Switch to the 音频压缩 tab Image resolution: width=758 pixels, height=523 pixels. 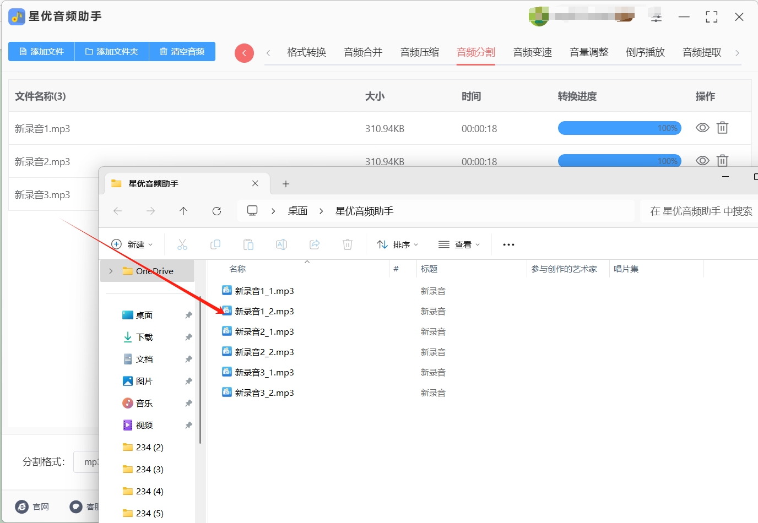(420, 52)
